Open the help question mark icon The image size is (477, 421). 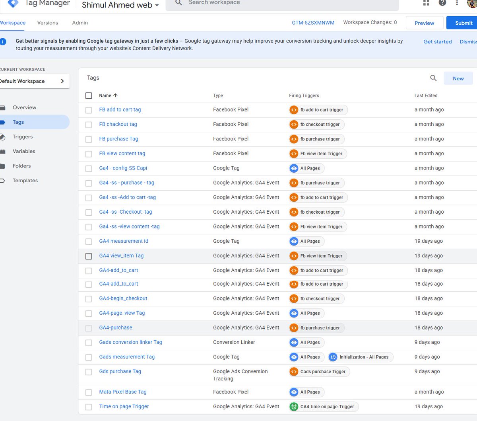[442, 3]
